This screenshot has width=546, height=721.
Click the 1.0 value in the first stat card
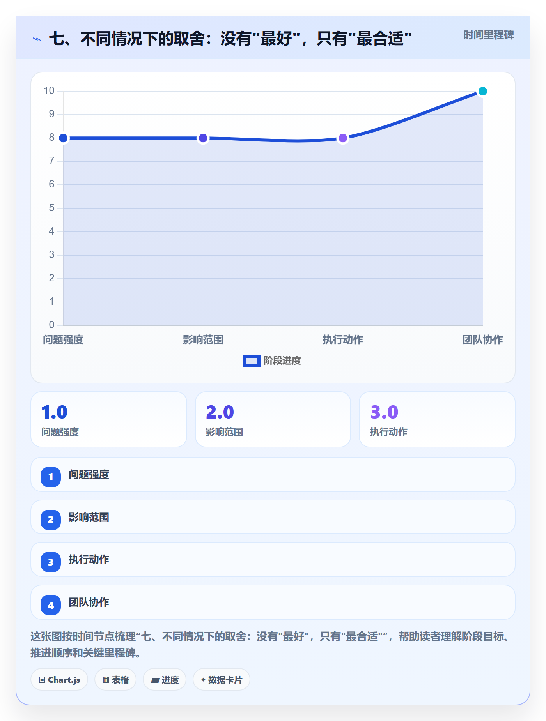coord(55,412)
